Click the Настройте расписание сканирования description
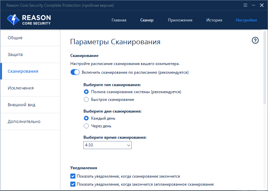 125,64
